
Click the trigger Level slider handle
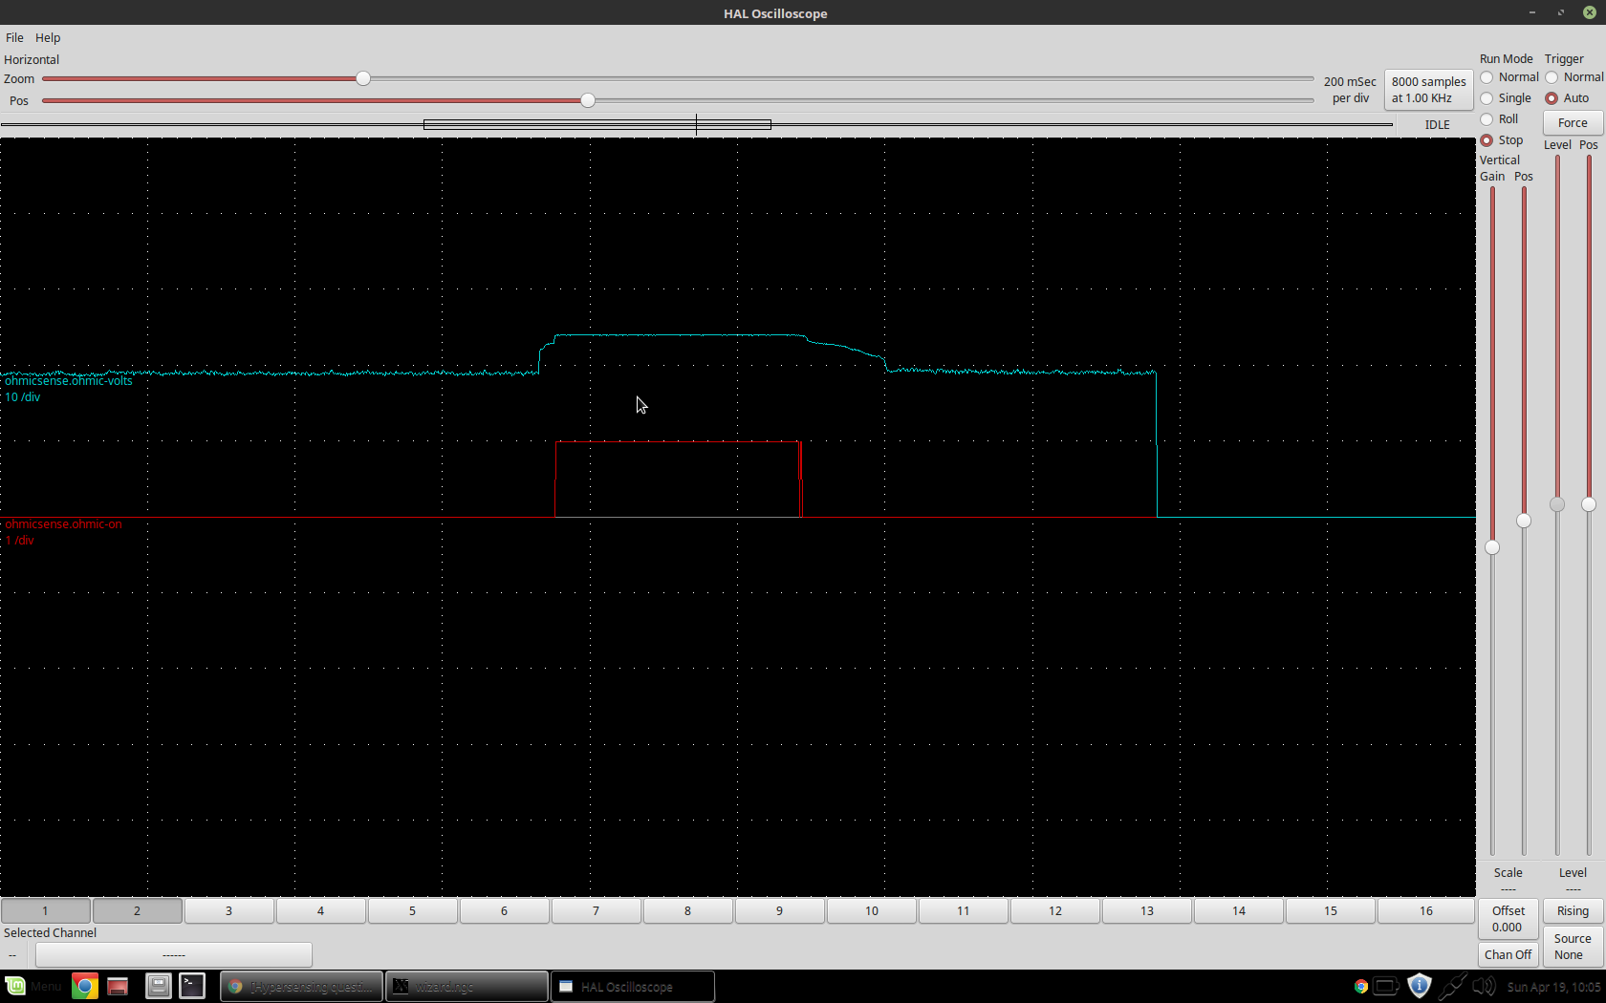click(1557, 504)
